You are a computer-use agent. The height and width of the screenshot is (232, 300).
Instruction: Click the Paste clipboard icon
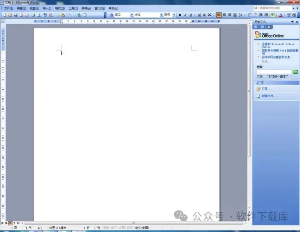point(63,15)
